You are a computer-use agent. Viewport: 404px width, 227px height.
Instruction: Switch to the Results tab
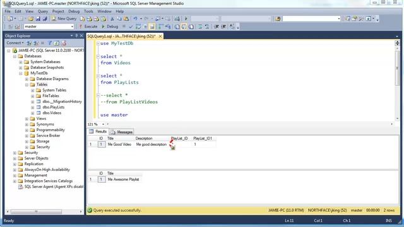click(x=98, y=132)
